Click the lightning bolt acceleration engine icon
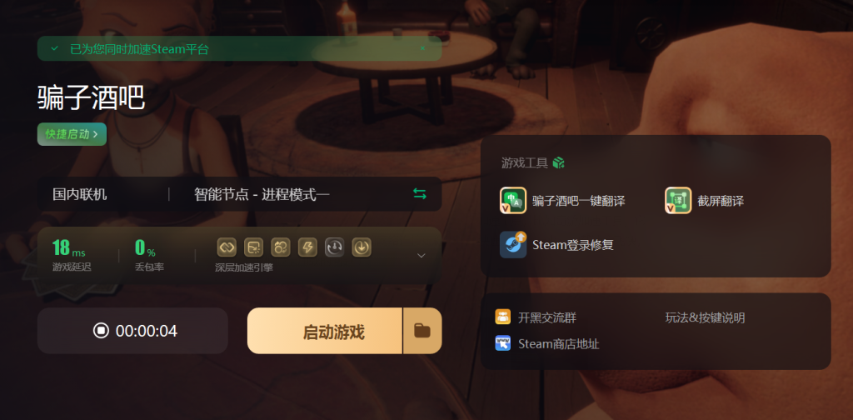This screenshot has width=853, height=420. [x=307, y=247]
